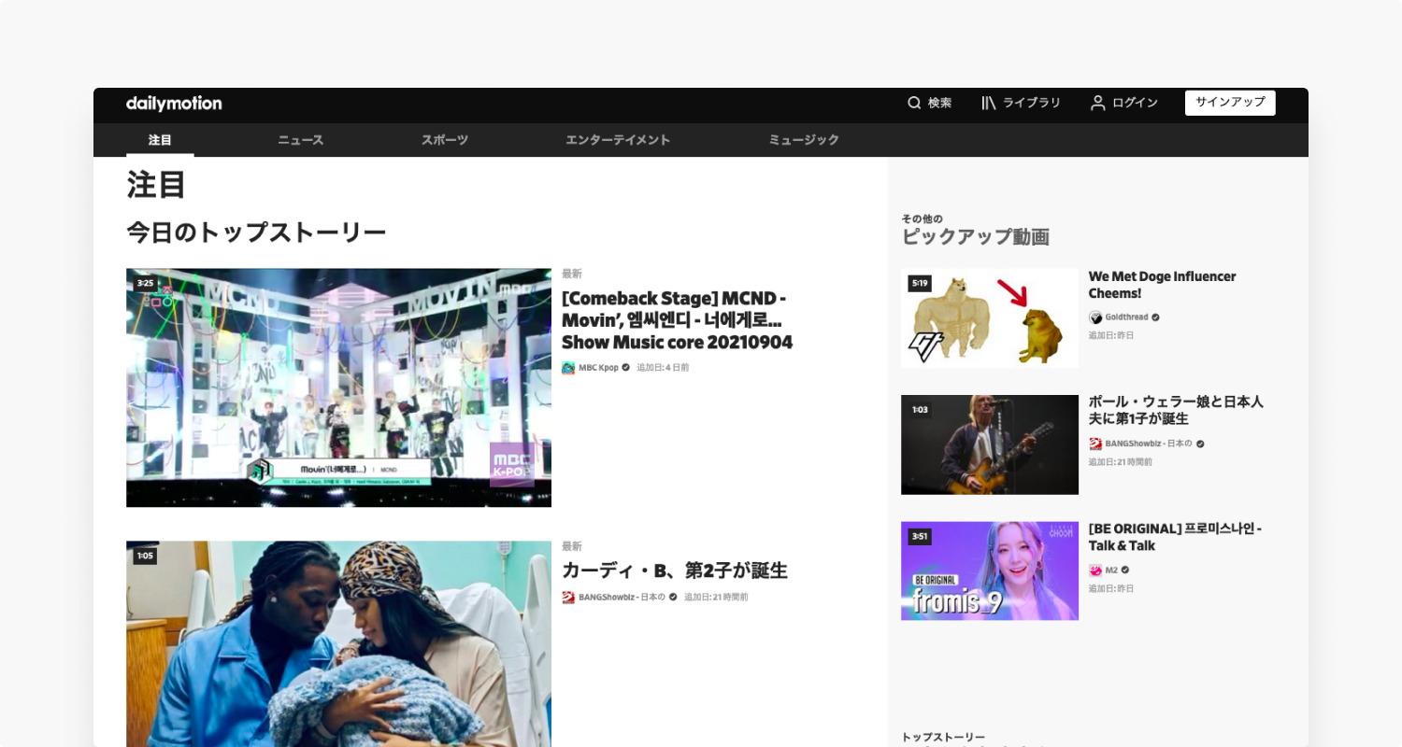Play the guitarist video thumbnail
The image size is (1402, 747).
pyautogui.click(x=990, y=444)
